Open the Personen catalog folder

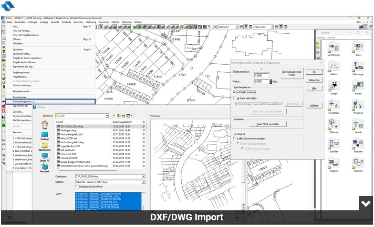point(358,107)
